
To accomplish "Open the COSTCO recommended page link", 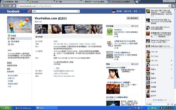I will point(125,41).
